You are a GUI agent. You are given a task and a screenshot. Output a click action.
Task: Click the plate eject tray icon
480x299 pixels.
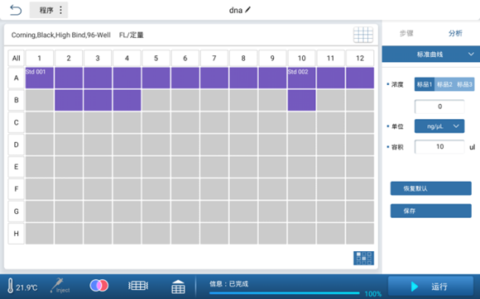178,287
